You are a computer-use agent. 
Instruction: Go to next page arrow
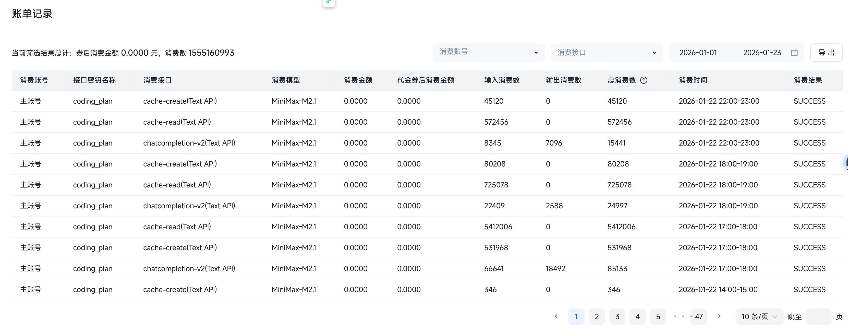(x=719, y=316)
